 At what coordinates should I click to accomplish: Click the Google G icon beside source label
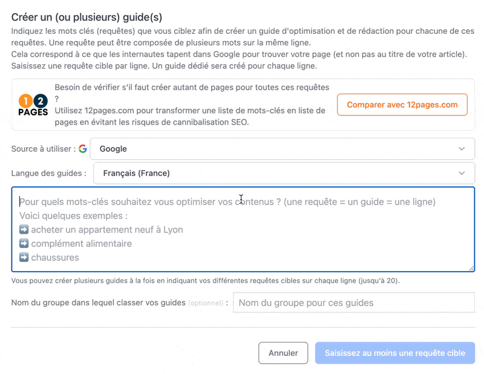[x=83, y=149]
